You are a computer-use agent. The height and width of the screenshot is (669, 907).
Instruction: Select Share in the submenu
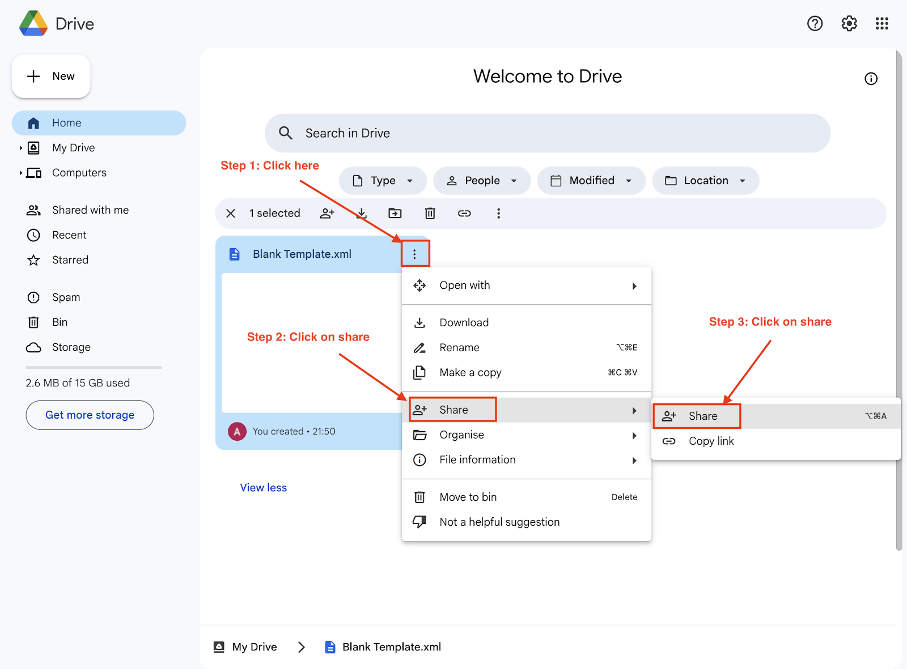pos(776,416)
